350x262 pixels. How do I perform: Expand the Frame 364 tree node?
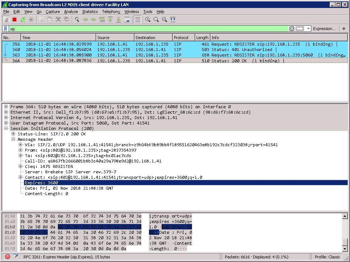coord(6,107)
